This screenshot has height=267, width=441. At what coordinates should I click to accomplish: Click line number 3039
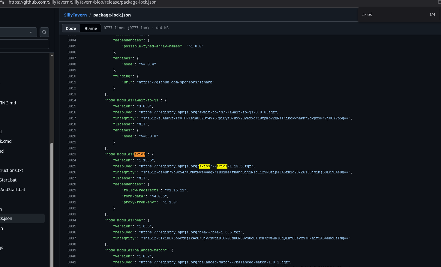click(72, 250)
